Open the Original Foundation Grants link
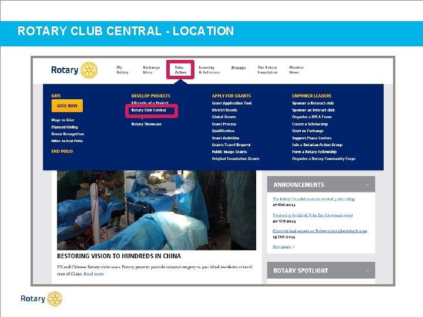Screen dimensions: 423x317 (236, 158)
